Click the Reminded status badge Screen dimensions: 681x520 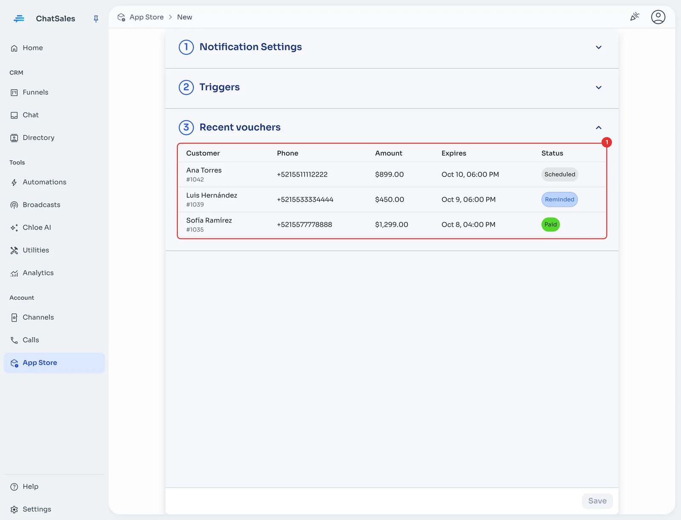tap(559, 200)
